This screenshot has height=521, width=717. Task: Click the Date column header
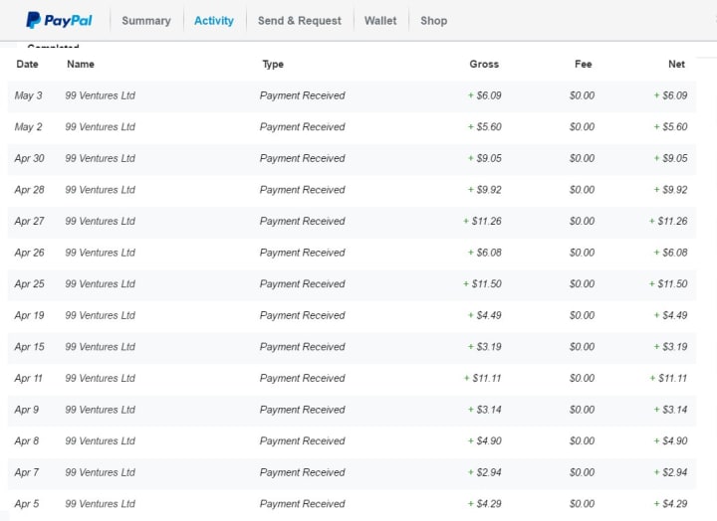[28, 64]
